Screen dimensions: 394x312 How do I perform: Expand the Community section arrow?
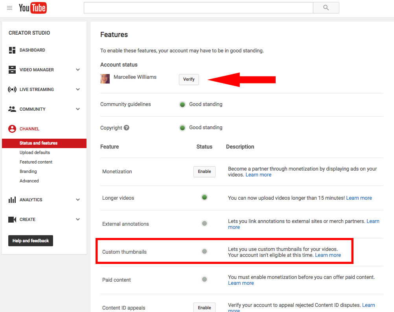(x=78, y=109)
